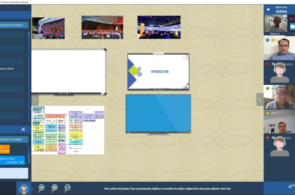Image resolution: width=295 pixels, height=195 pixels.
Task: Toggle eye icon for Antoine participant
Action: (x=273, y=88)
